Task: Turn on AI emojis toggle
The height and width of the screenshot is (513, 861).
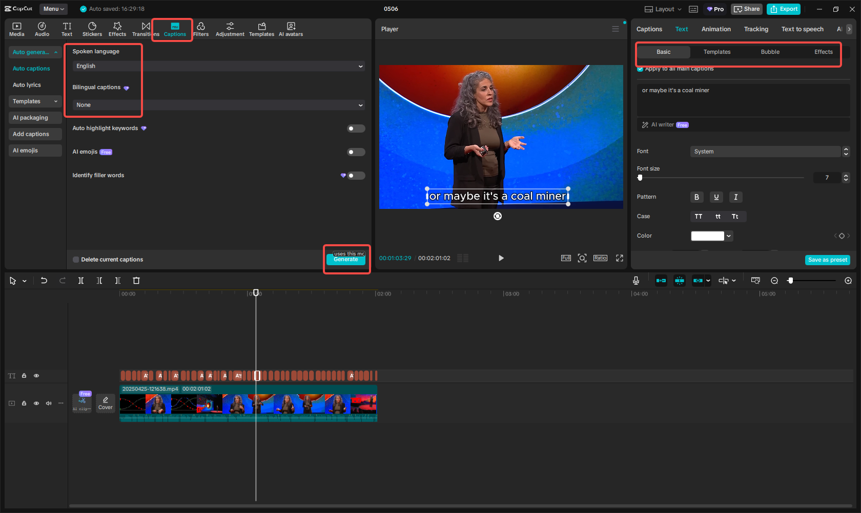Action: tap(356, 152)
